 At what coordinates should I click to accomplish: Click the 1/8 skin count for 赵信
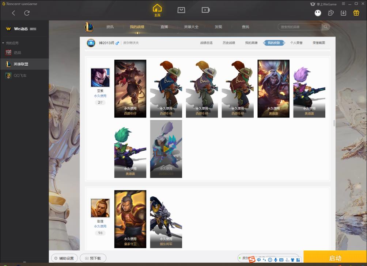(100, 233)
